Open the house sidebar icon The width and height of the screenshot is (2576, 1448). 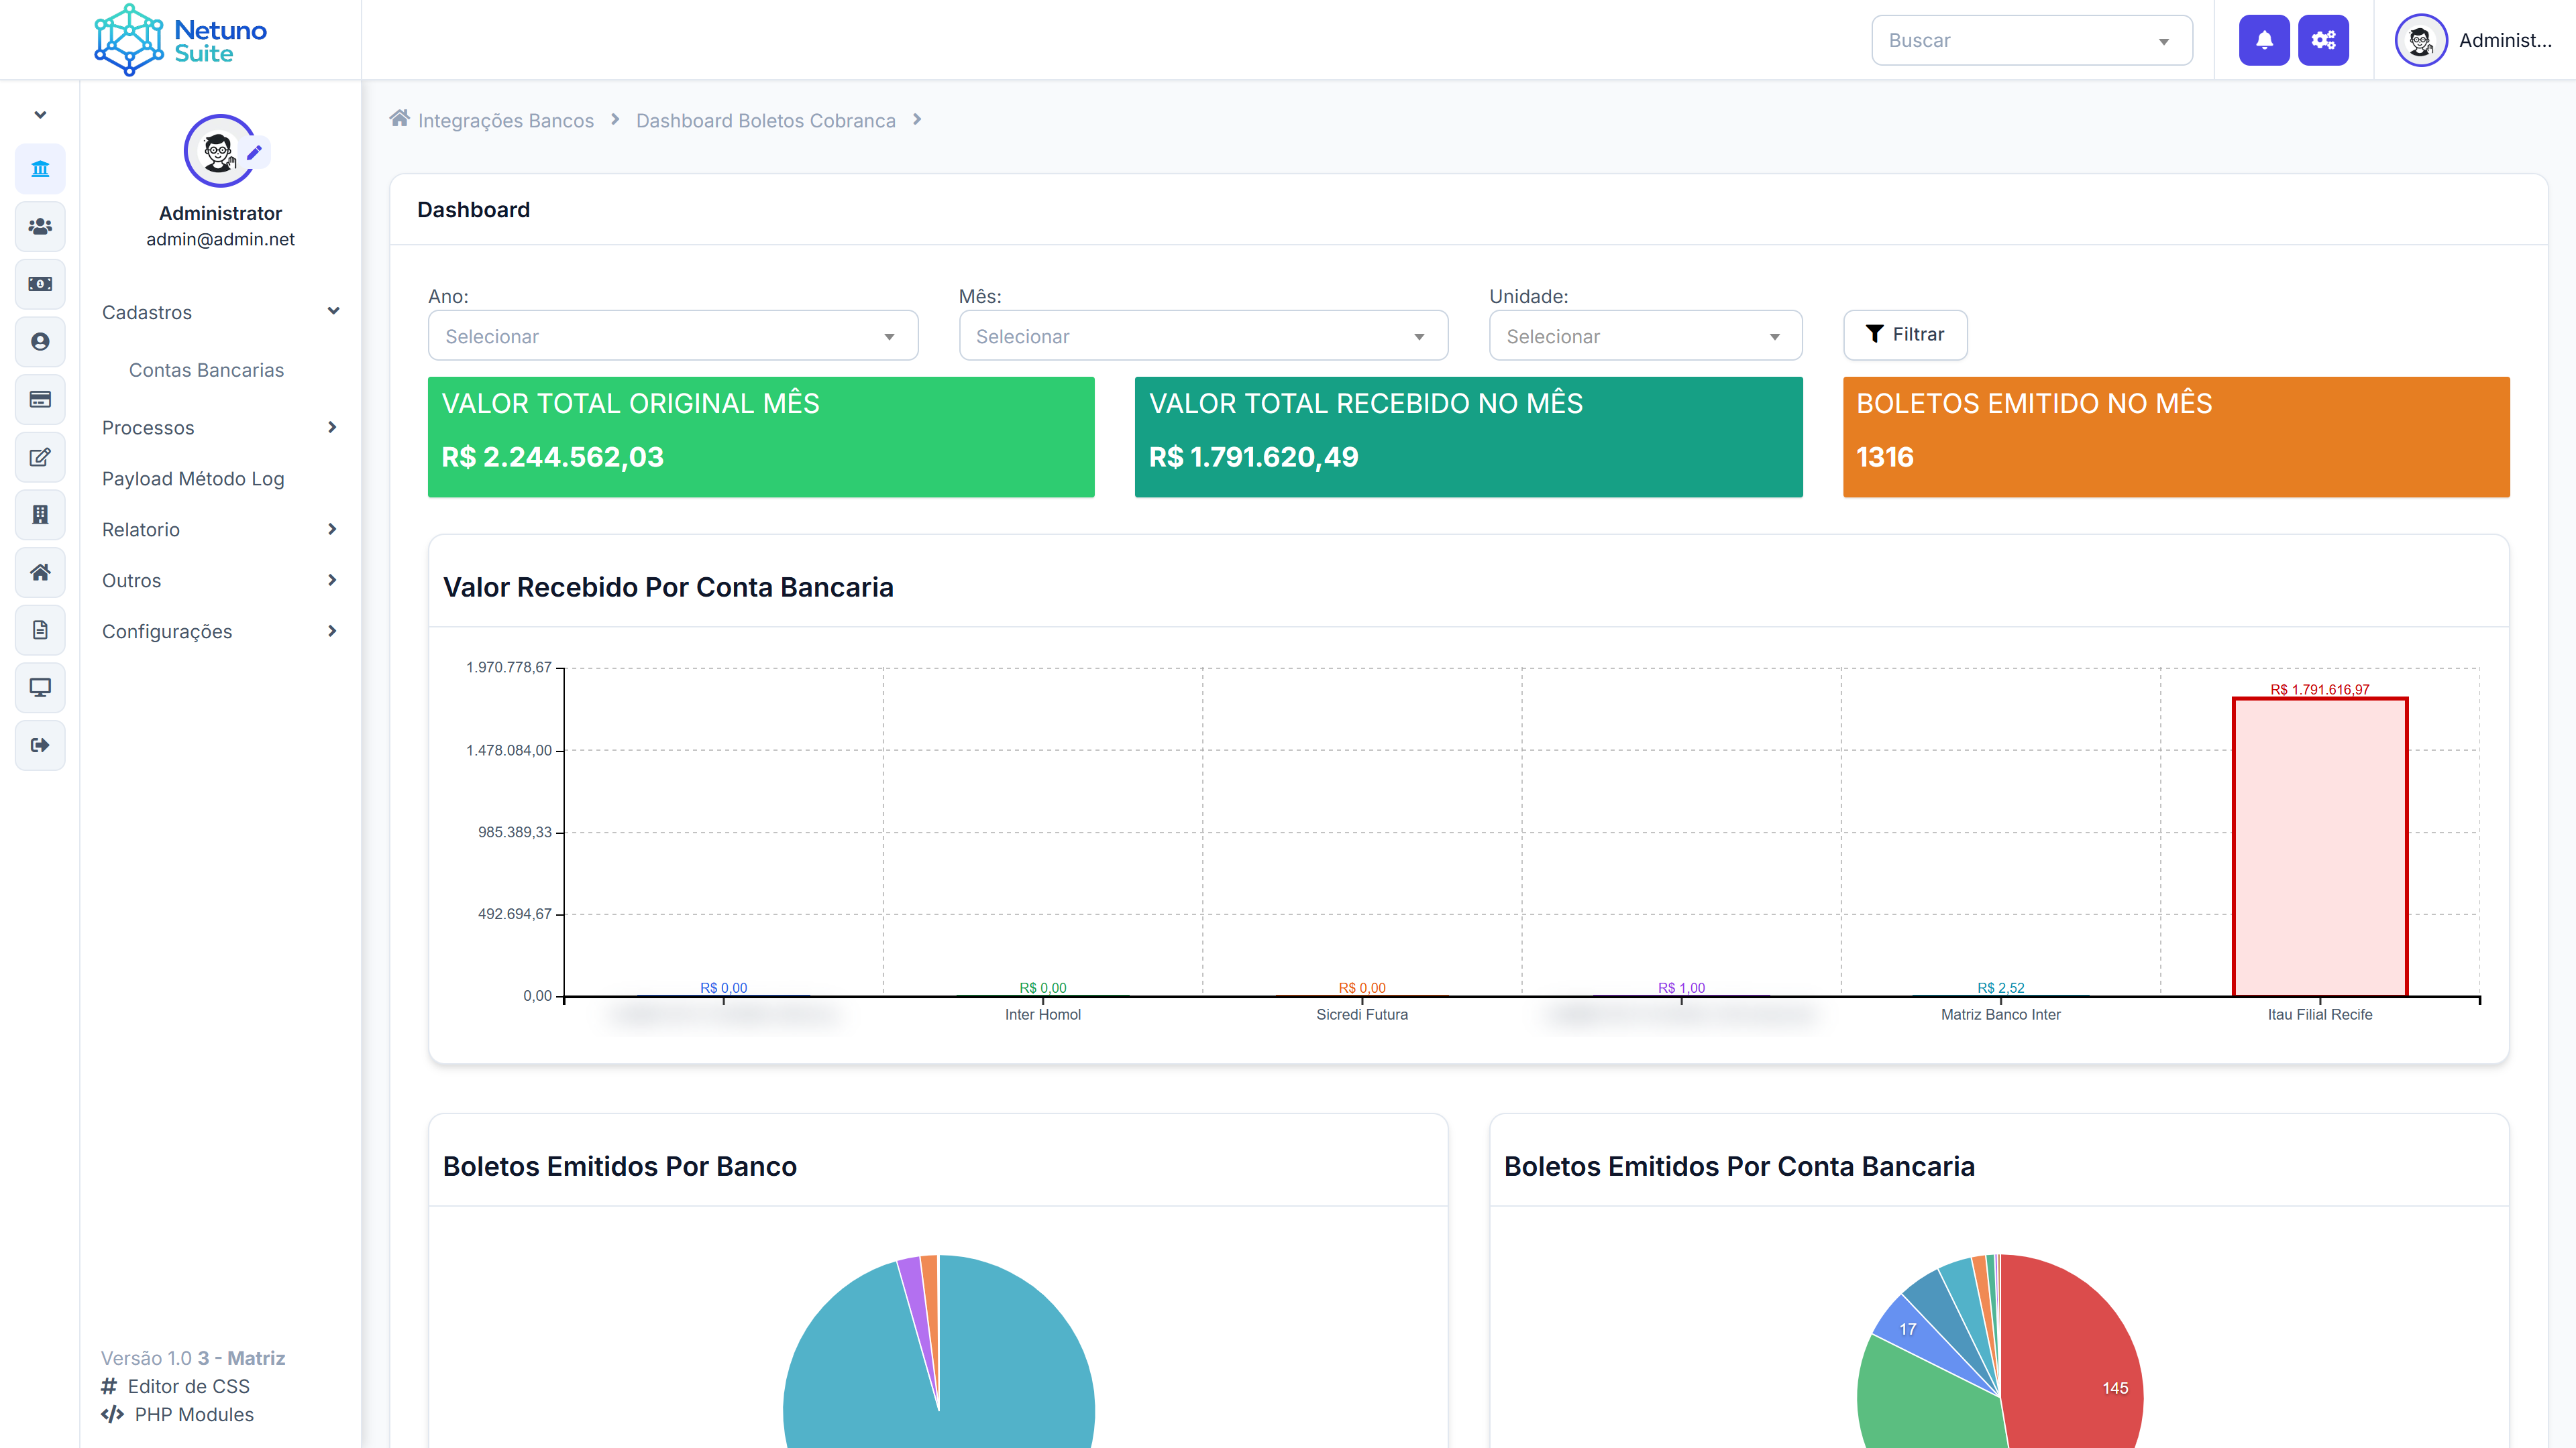40,572
